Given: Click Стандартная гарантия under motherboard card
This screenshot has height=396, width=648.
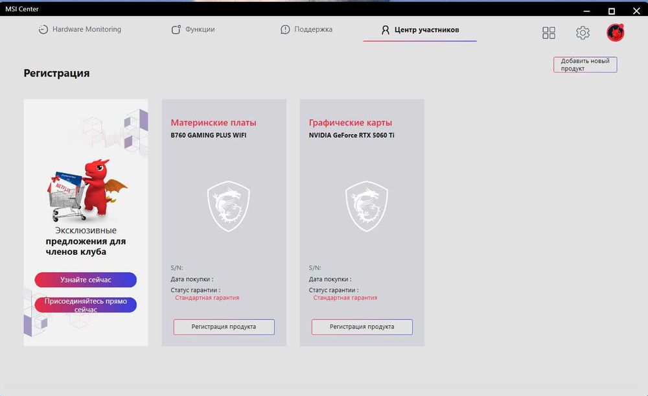Looking at the screenshot, I should (x=207, y=297).
